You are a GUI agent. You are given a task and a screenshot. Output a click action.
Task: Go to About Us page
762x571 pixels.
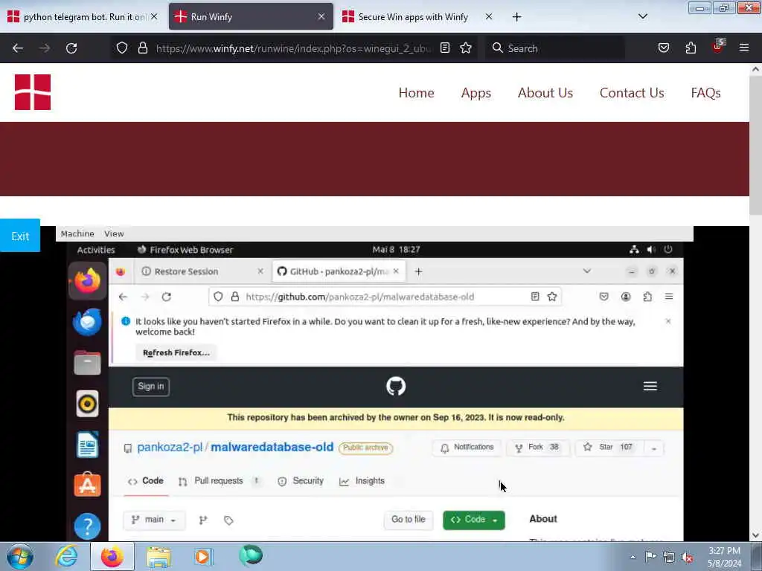(545, 93)
